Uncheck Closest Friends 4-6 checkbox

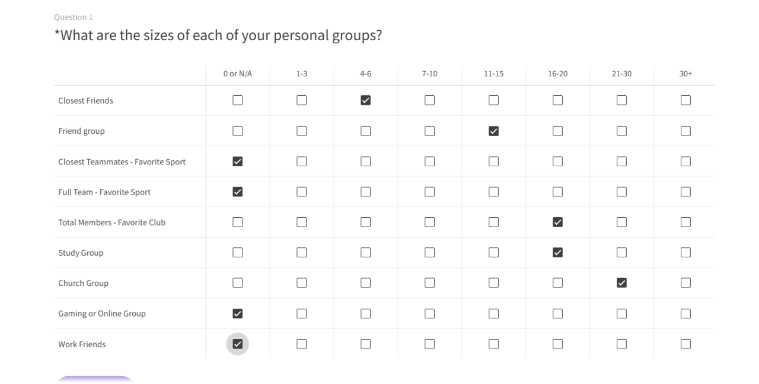[x=365, y=101]
